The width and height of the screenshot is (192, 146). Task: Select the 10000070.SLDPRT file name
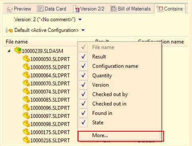[x=50, y=83]
